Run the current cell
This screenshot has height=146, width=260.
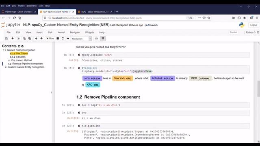[x=50, y=39]
